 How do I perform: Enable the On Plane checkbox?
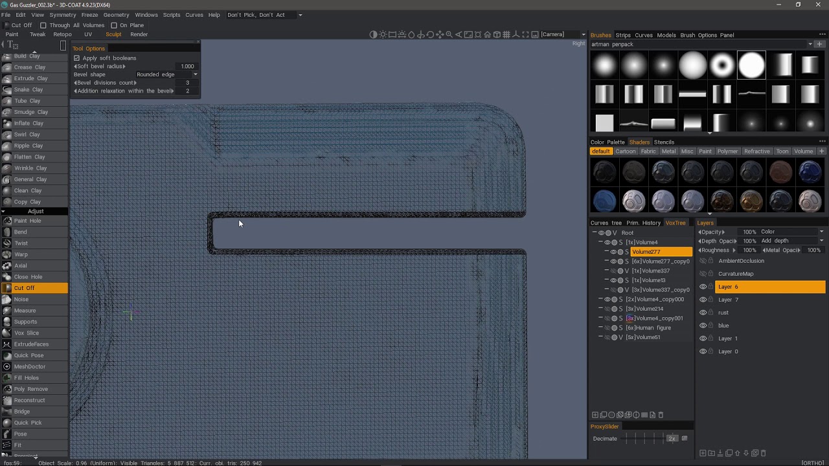pos(114,25)
